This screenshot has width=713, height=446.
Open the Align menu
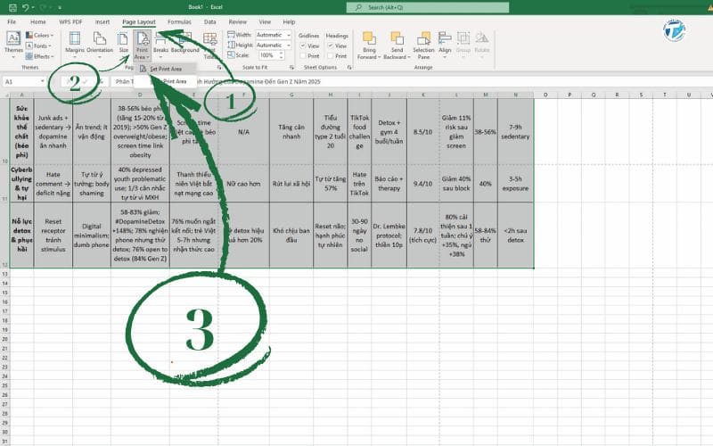[445, 43]
